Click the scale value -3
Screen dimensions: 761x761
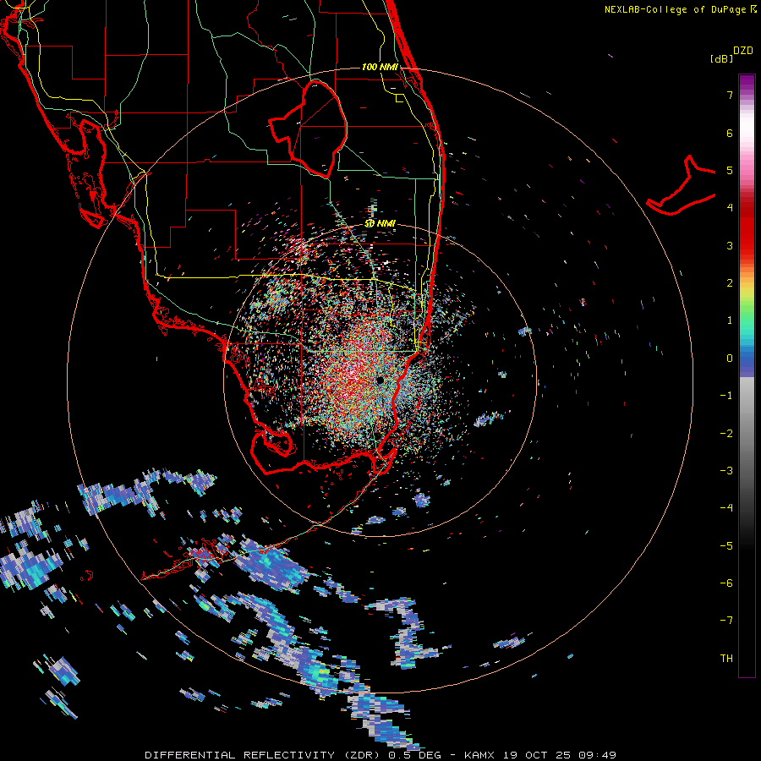[x=726, y=471]
